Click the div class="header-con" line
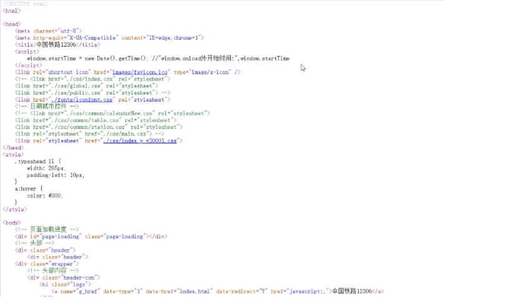This screenshot has height=301, width=531. click(64, 278)
